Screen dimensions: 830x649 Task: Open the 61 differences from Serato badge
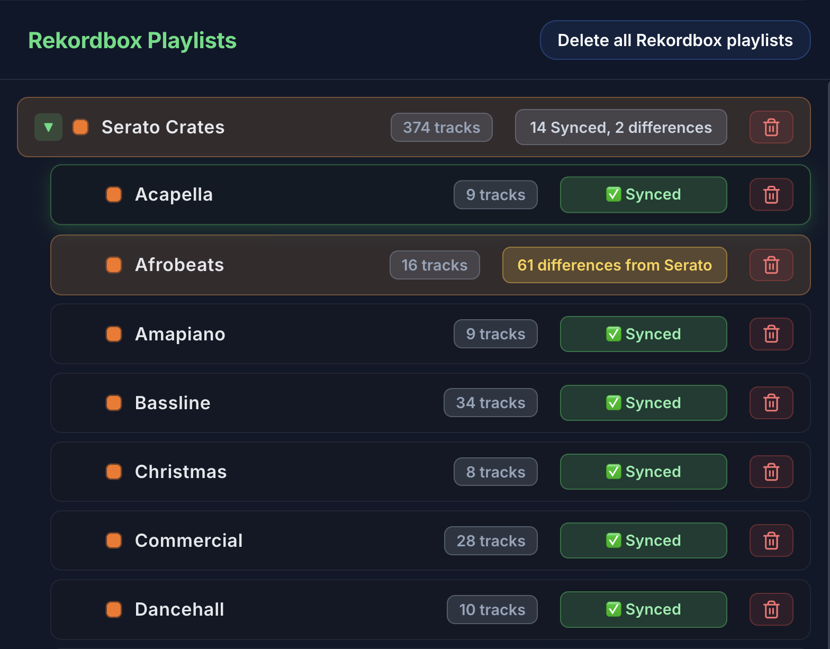click(614, 265)
